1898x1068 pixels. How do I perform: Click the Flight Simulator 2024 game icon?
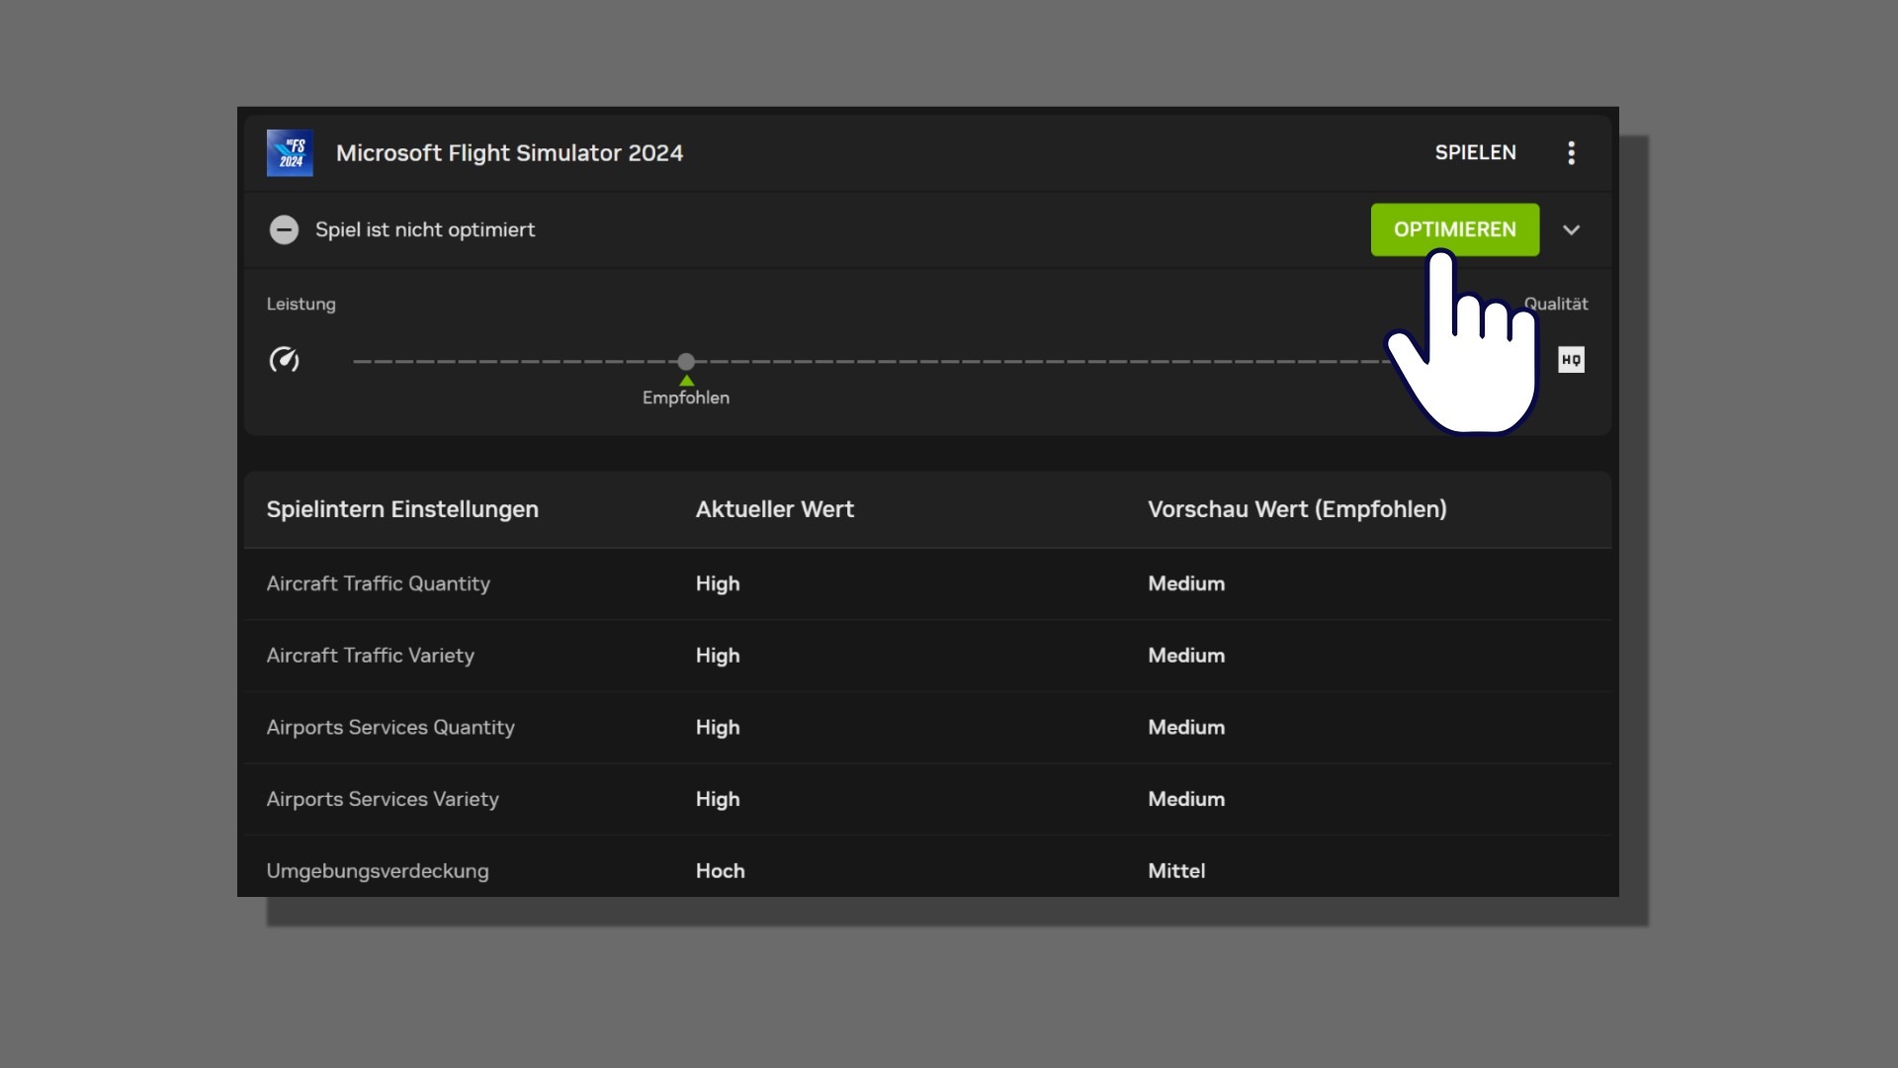(290, 153)
